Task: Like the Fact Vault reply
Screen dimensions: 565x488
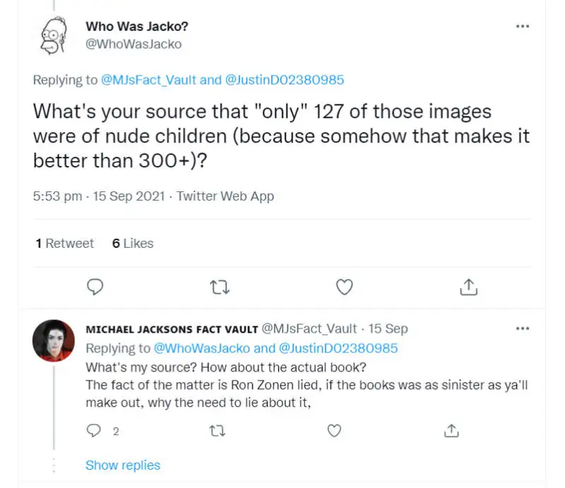Action: [335, 430]
